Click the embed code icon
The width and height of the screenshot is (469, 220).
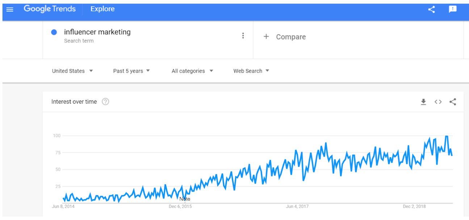pyautogui.click(x=438, y=102)
